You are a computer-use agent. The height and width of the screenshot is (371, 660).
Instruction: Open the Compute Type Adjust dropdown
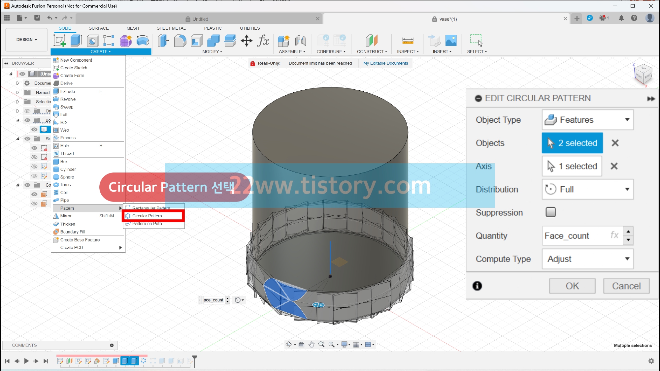point(587,259)
